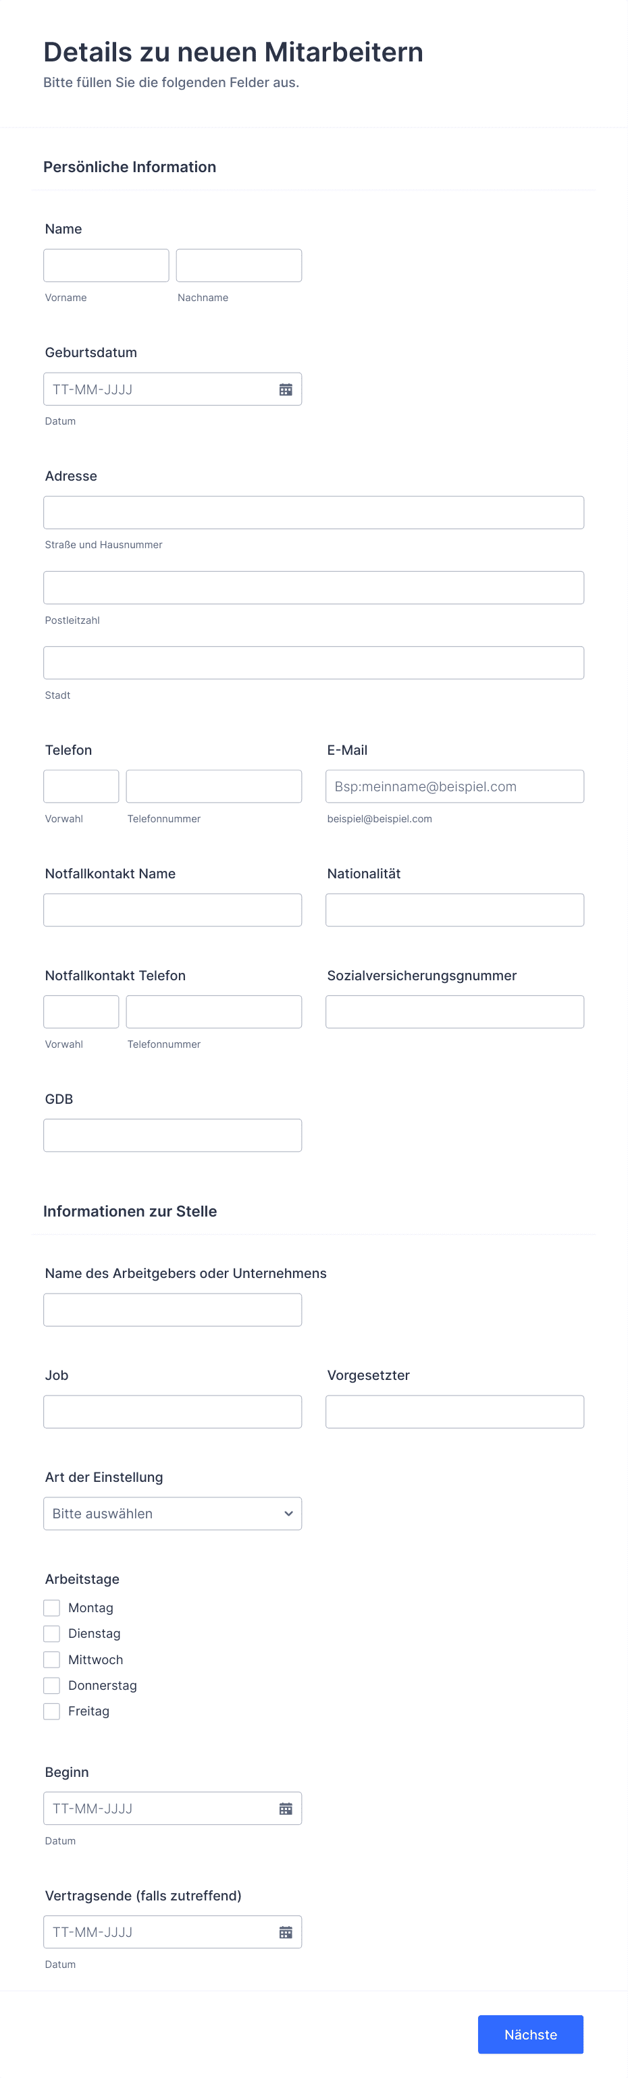
Task: Select the Nachname input field
Action: click(238, 265)
